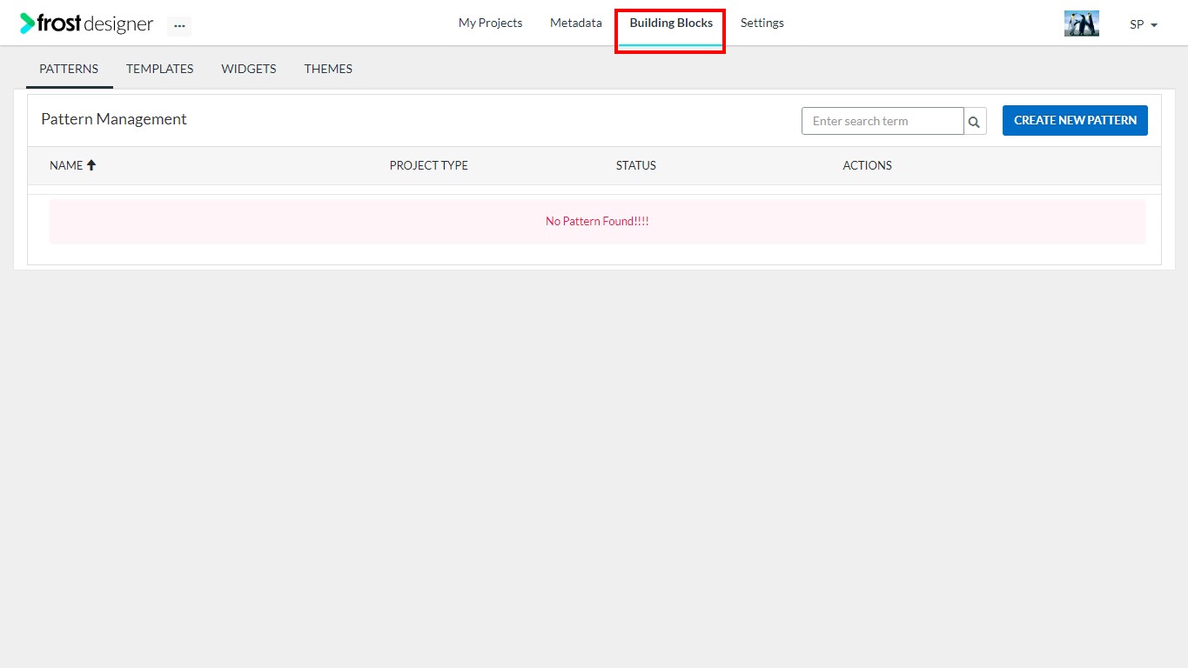Image resolution: width=1188 pixels, height=668 pixels.
Task: Click the PROJECT TYPE column header
Action: click(428, 165)
